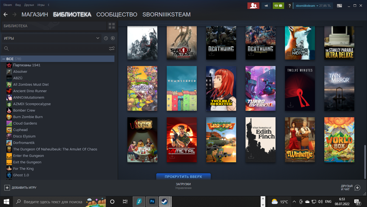Image resolution: width=367 pixels, height=207 pixels.
Task: Open Photoshop from the Windows taskbar
Action: point(152,201)
